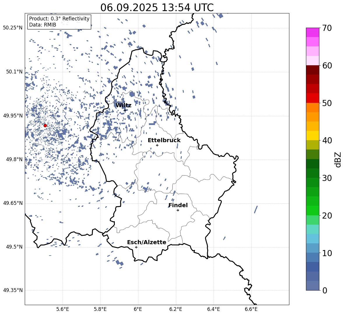Click the 49.35°N latitude label
The image size is (345, 315).
(x=13, y=290)
